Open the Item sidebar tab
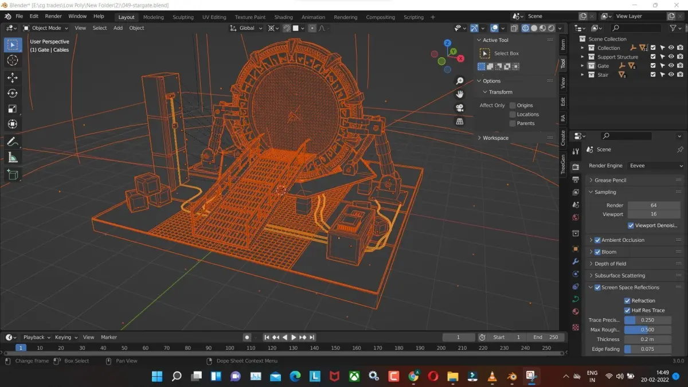The width and height of the screenshot is (688, 387). [562, 45]
